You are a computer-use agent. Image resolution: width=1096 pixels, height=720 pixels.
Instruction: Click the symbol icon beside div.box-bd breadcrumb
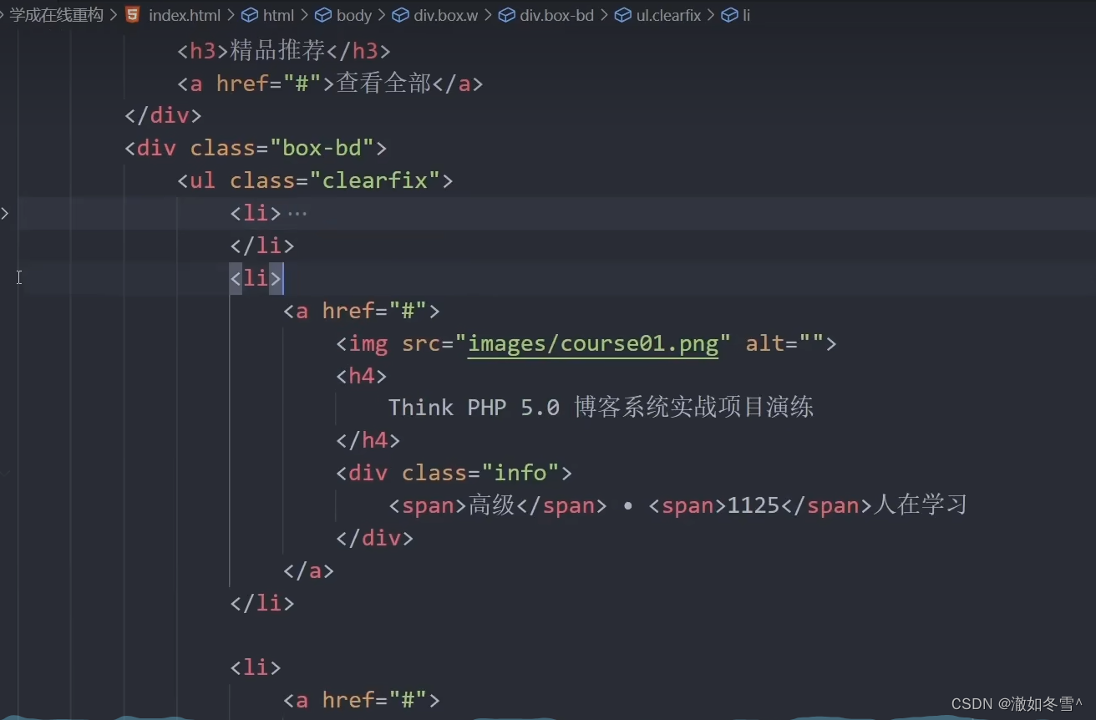tap(507, 15)
